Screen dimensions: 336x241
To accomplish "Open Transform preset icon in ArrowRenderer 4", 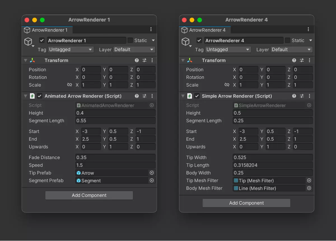I will pos(302,60).
